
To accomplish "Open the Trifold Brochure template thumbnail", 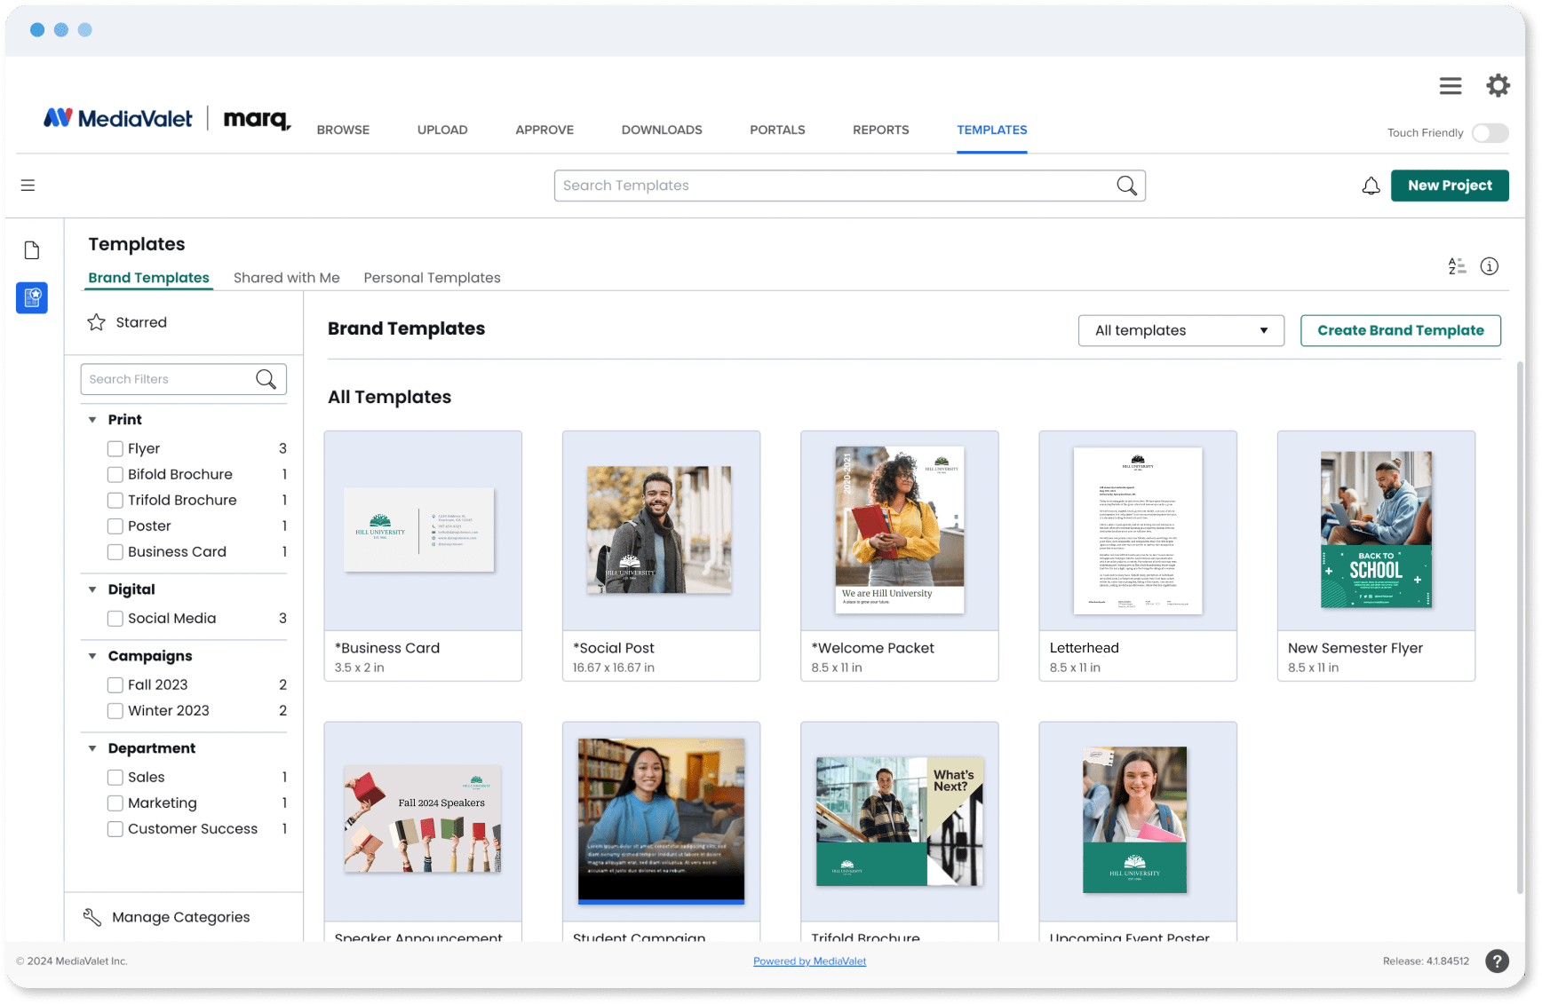I will point(900,821).
